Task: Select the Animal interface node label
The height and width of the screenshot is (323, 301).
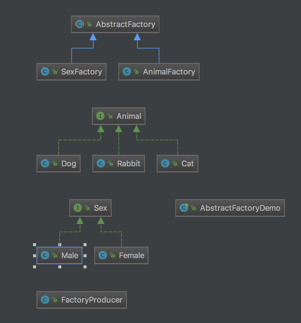Action: (129, 116)
